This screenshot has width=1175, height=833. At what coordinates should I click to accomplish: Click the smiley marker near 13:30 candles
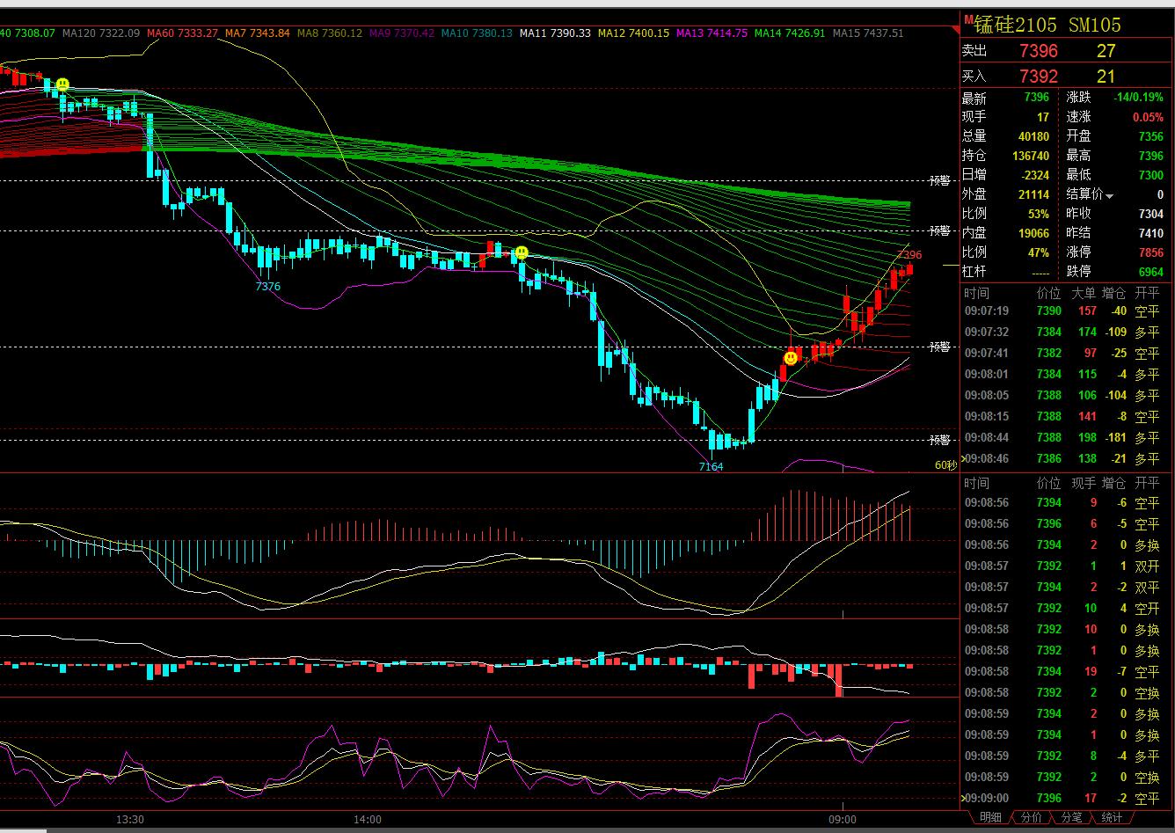point(62,85)
